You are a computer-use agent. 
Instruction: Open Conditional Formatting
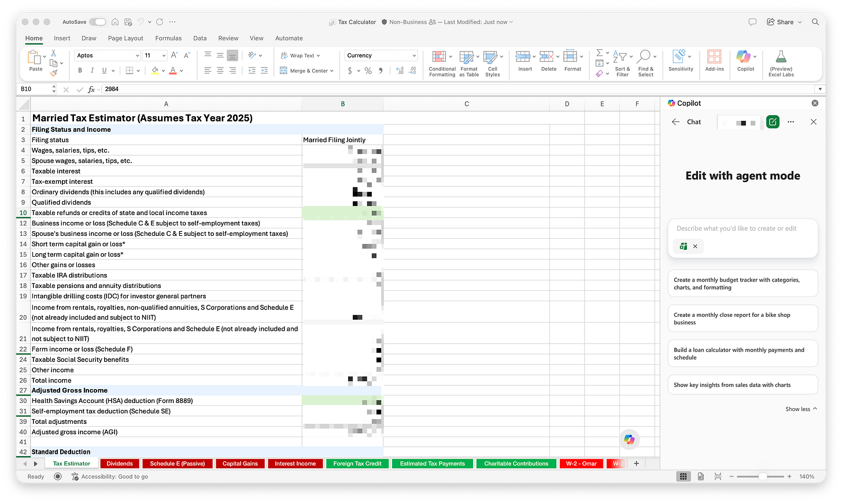point(442,64)
